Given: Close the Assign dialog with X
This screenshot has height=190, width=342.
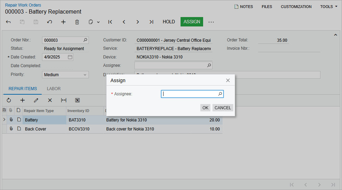Looking at the screenshot, I should (x=228, y=80).
